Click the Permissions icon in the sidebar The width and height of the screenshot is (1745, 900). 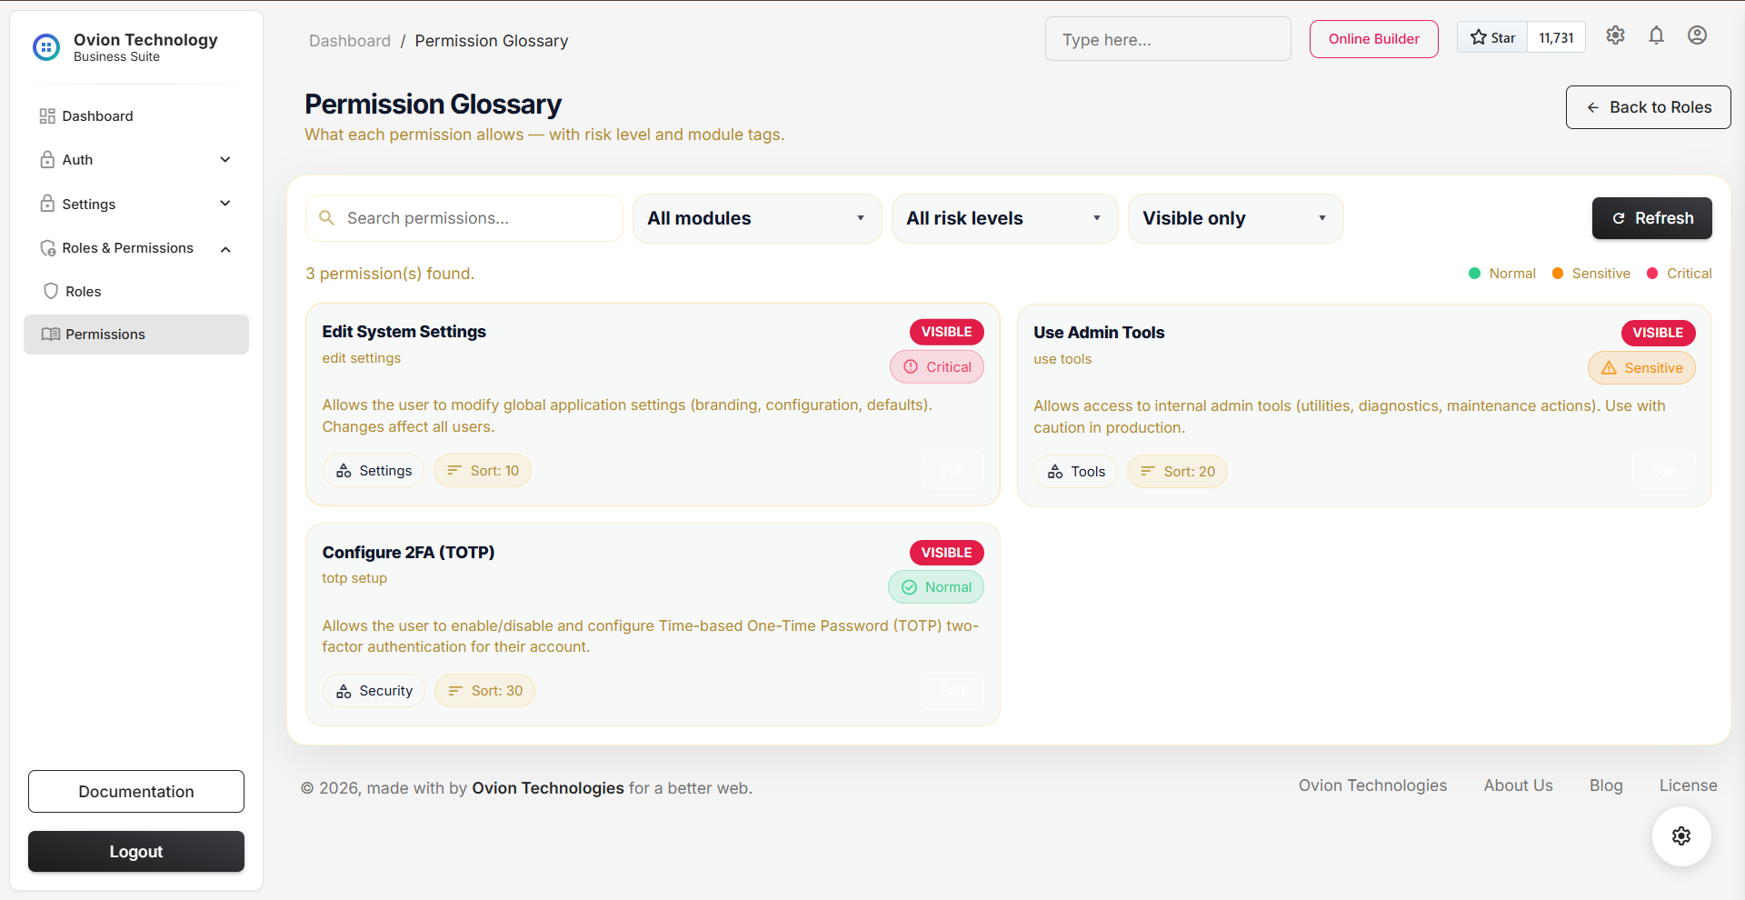tap(52, 334)
